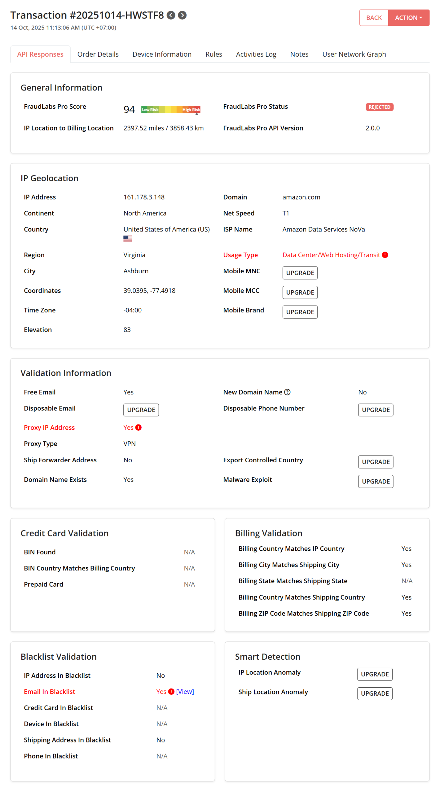Click UPGRADE for IP Location Anomaly

tap(374, 674)
